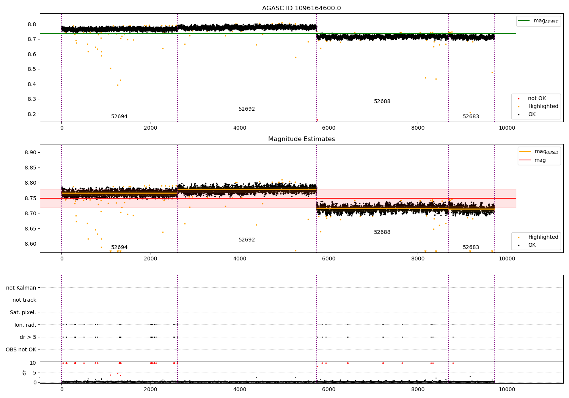Select the green mag AGASC legend line

click(x=525, y=21)
